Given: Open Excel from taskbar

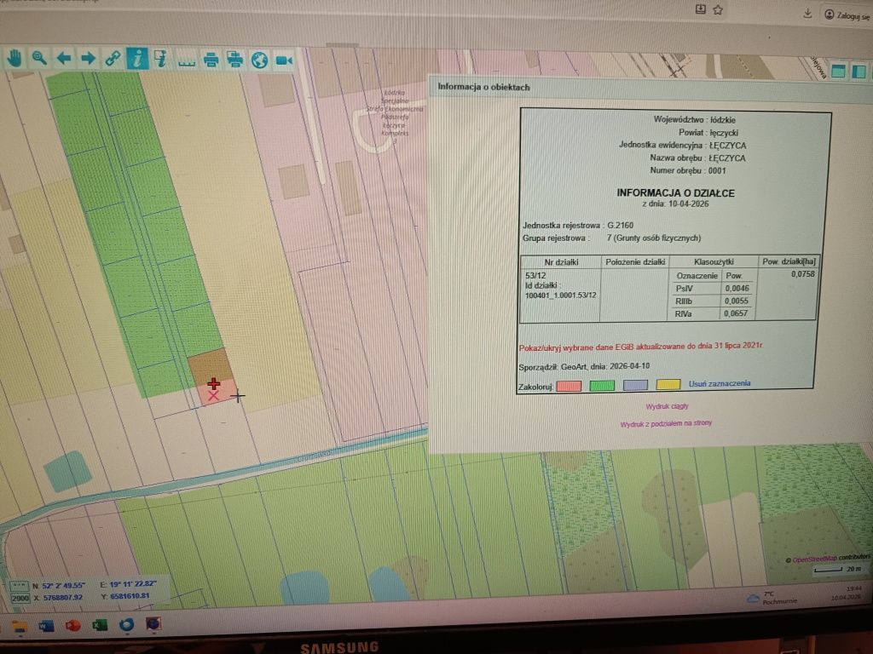Looking at the screenshot, I should tap(100, 626).
